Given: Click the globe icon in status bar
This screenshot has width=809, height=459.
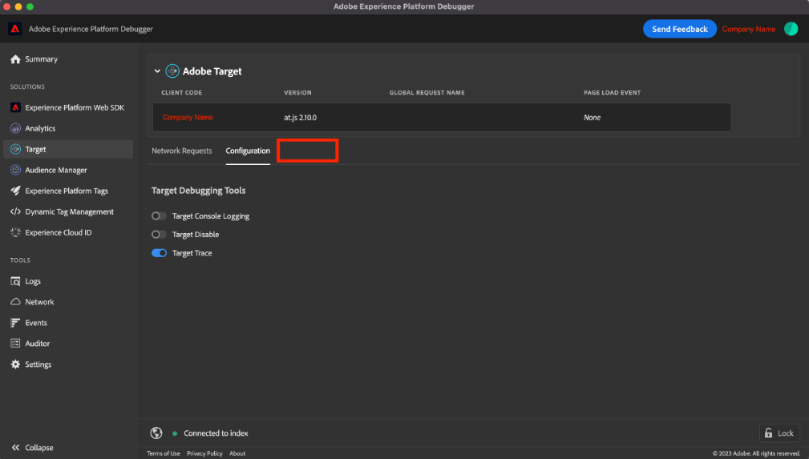Looking at the screenshot, I should click(156, 433).
